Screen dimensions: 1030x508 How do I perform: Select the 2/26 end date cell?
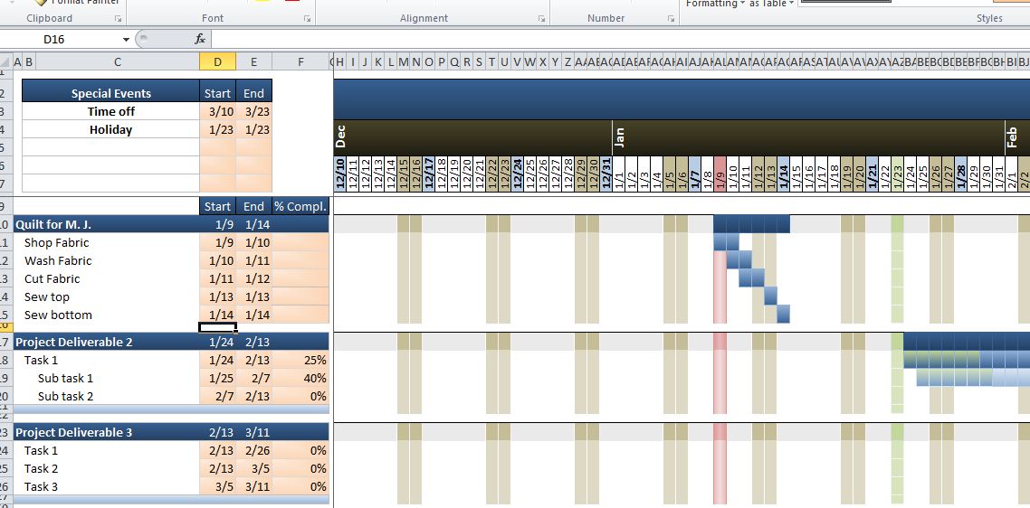253,450
